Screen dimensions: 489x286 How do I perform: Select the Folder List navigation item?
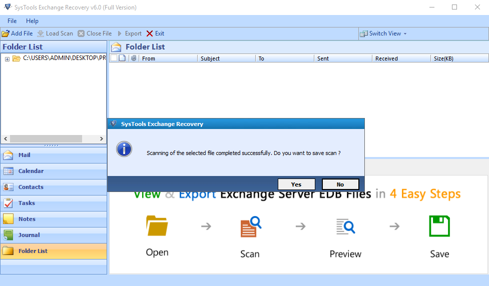[54, 251]
